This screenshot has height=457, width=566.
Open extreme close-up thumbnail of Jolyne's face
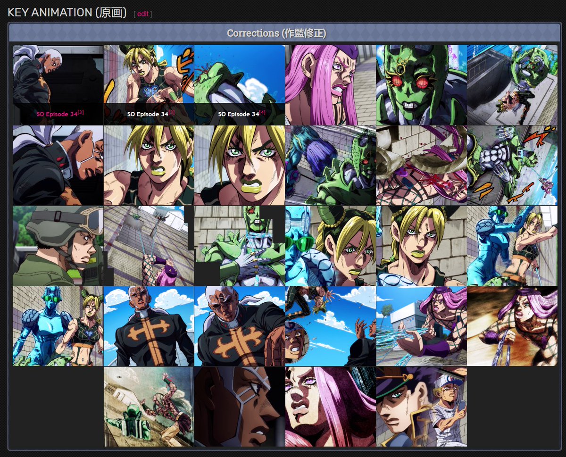tap(240, 166)
